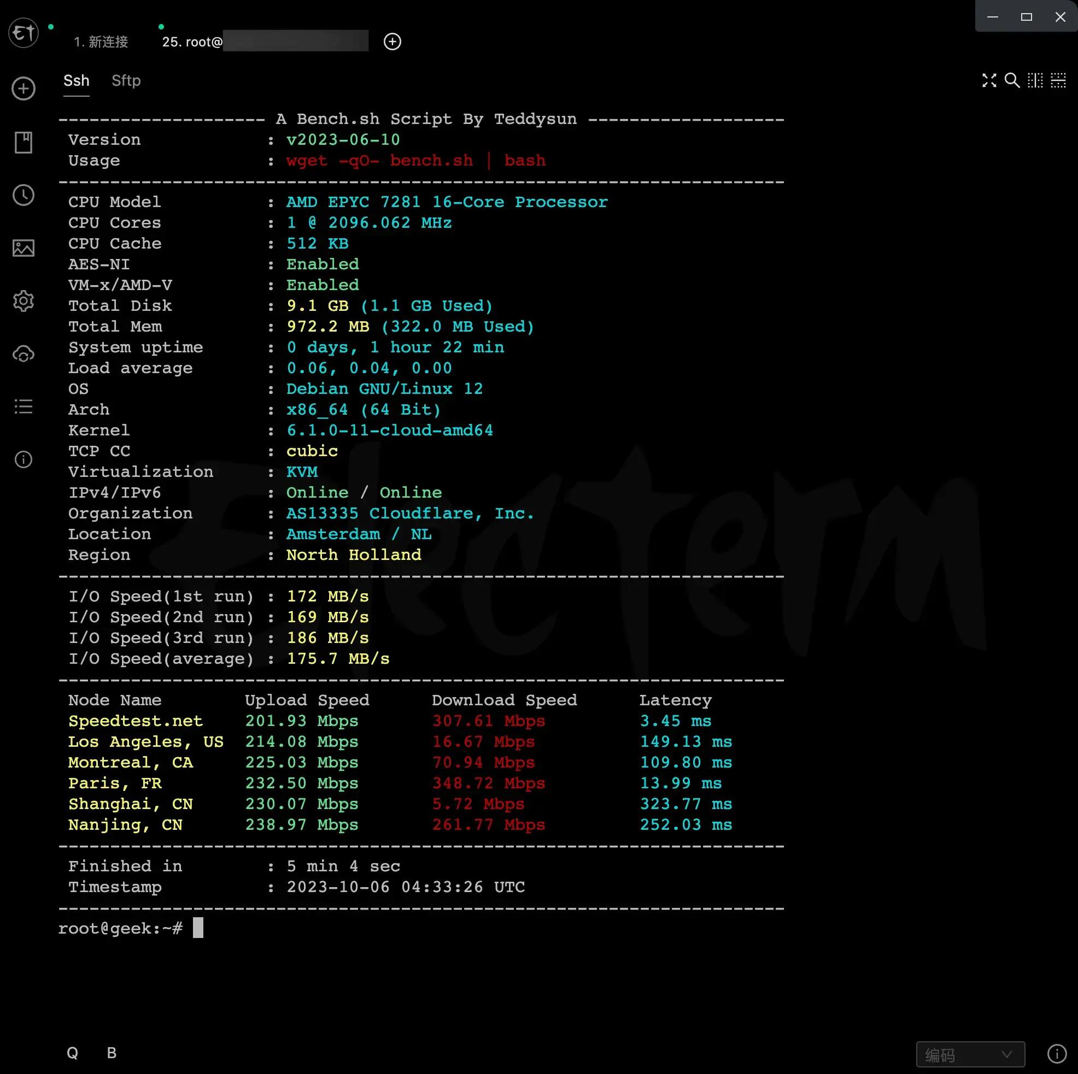Open new connection via sidebar plus icon
The width and height of the screenshot is (1078, 1074).
pyautogui.click(x=24, y=88)
